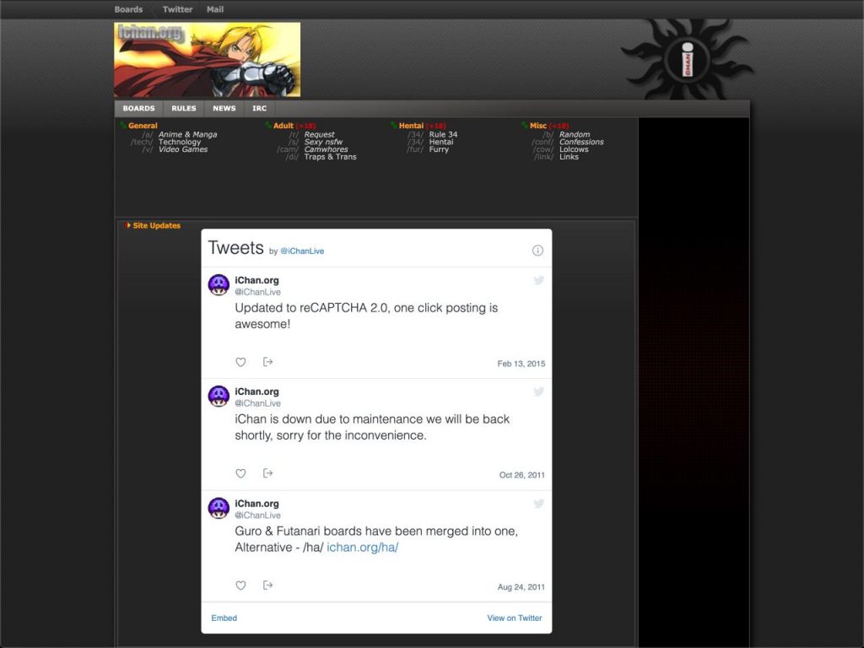Open the Rule 34 board

coord(444,134)
